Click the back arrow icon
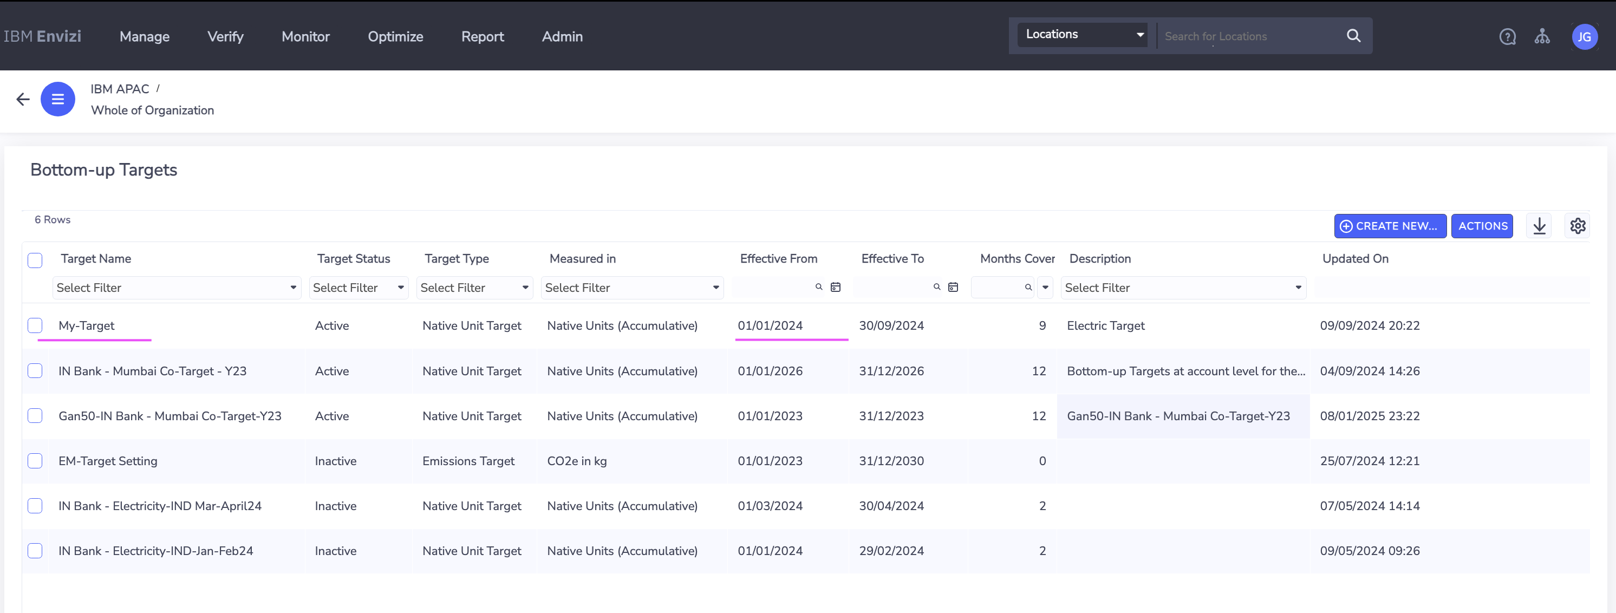 (23, 99)
